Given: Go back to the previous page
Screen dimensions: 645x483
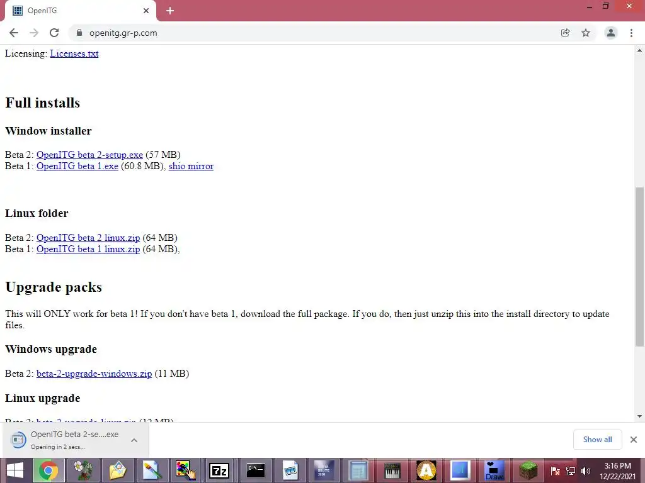Looking at the screenshot, I should pyautogui.click(x=14, y=33).
